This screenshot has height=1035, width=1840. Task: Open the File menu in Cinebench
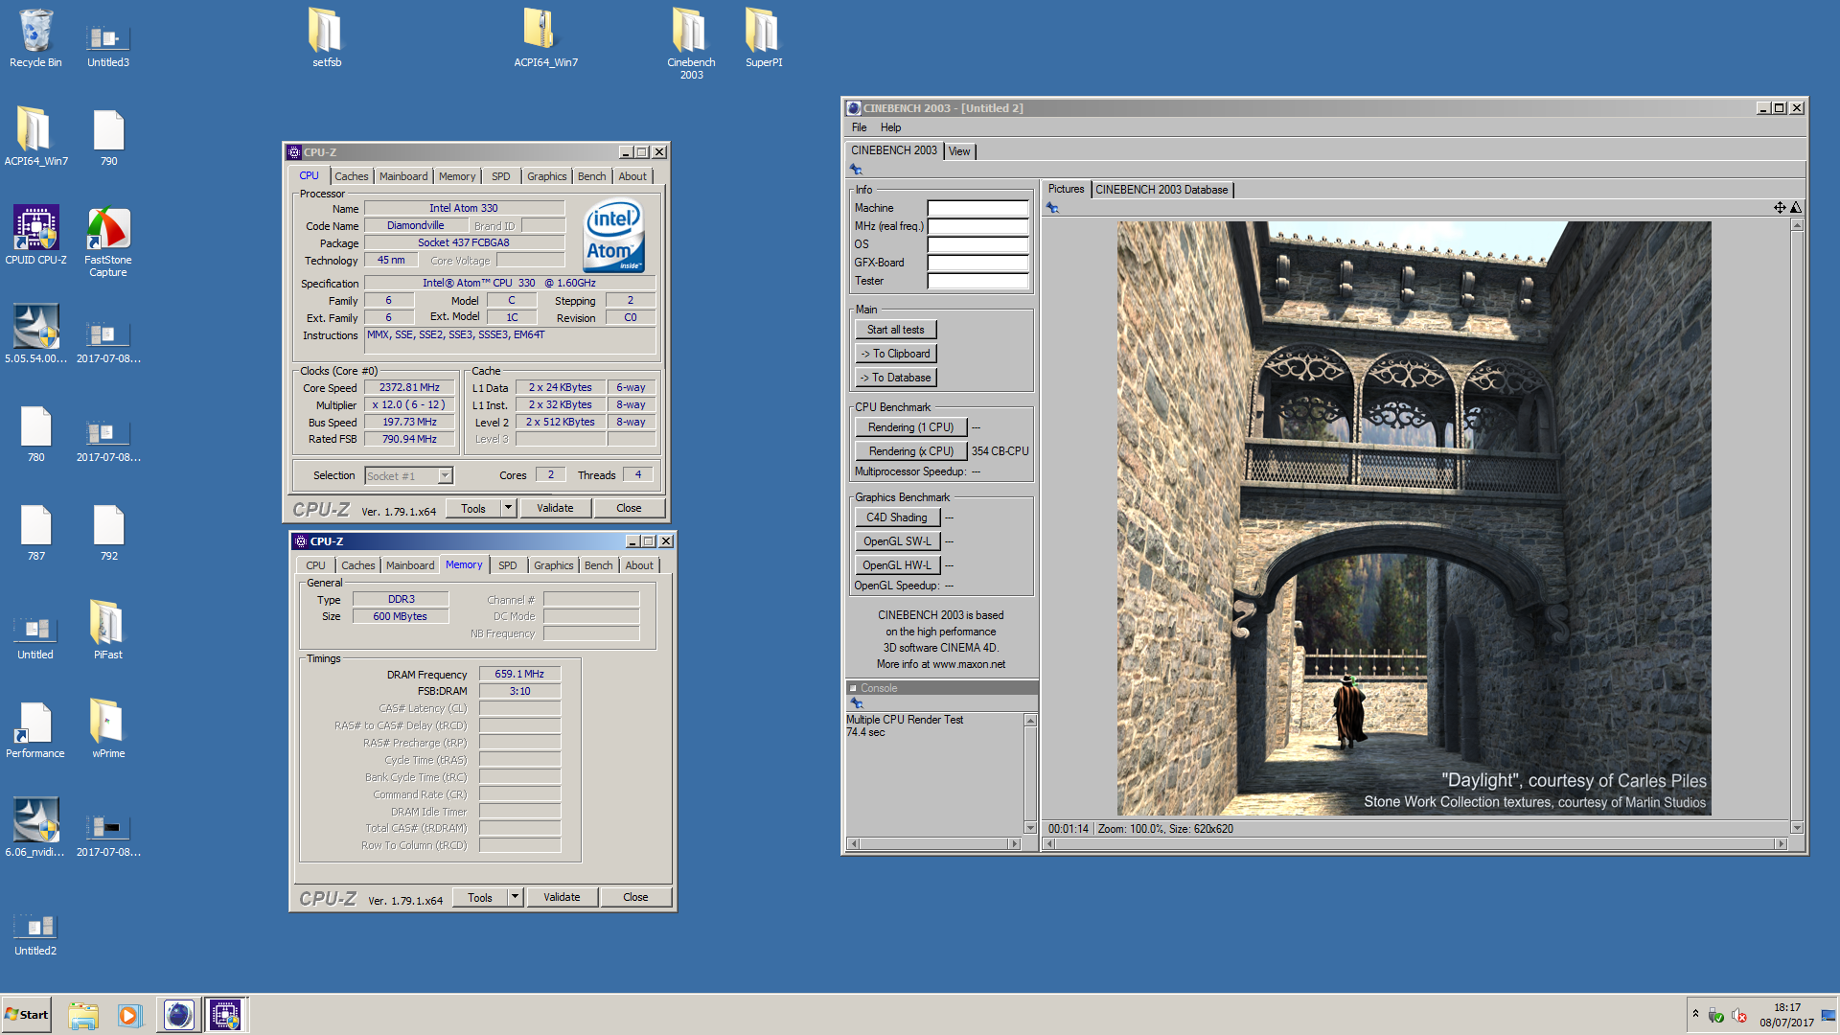coord(859,127)
